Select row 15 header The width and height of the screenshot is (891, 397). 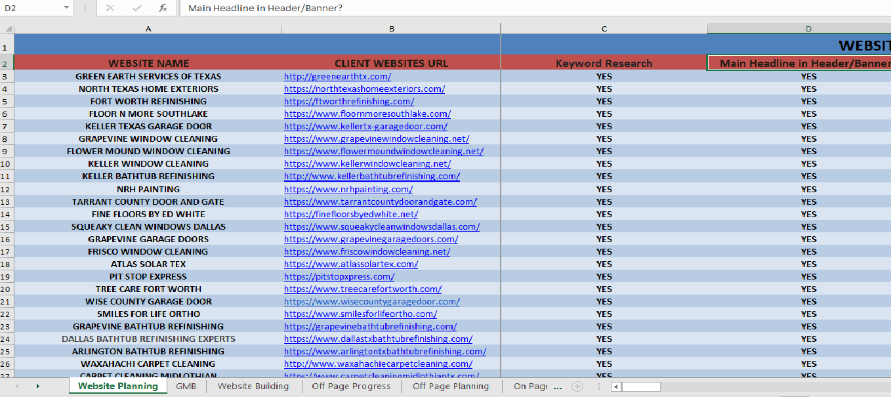7,226
